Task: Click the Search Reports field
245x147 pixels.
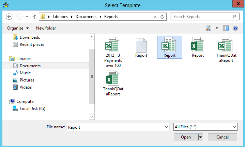Action: 201,17
